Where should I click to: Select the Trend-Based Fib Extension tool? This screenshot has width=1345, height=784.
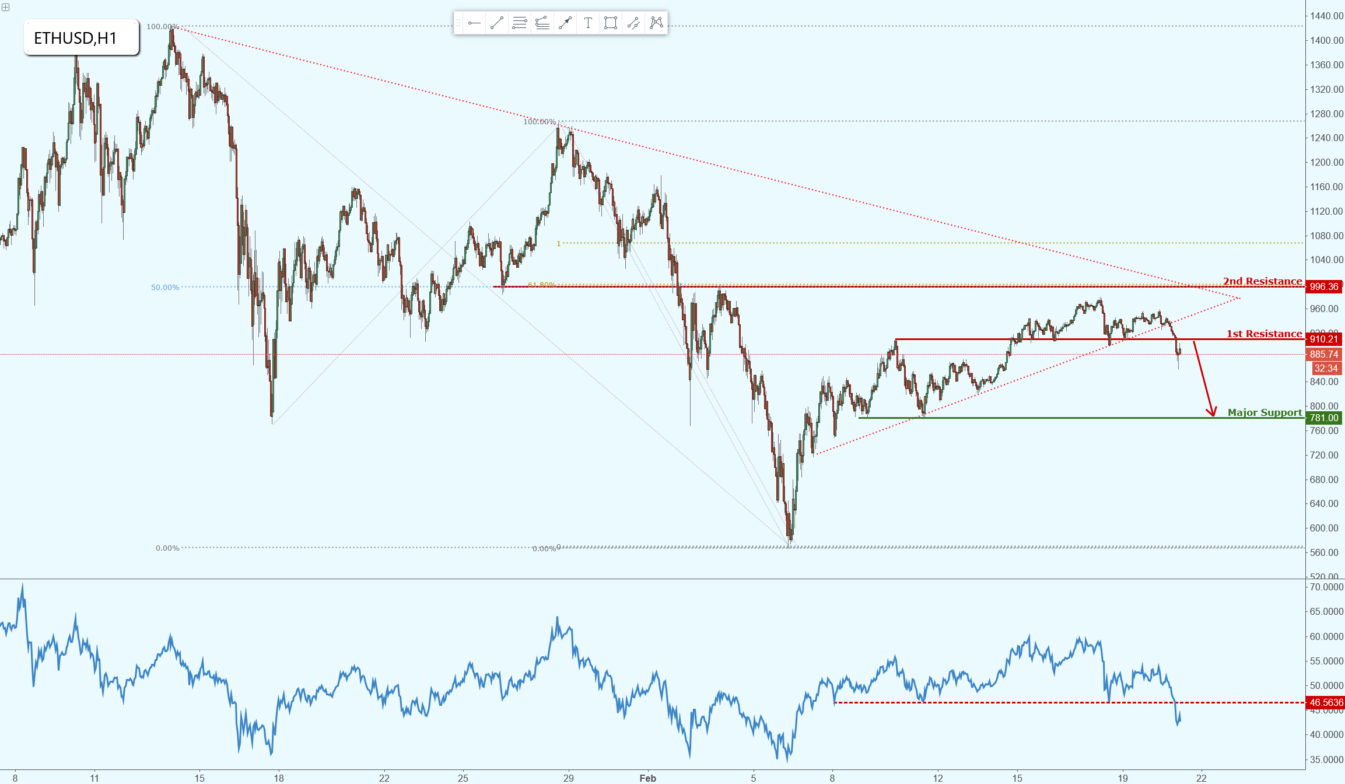(x=542, y=23)
